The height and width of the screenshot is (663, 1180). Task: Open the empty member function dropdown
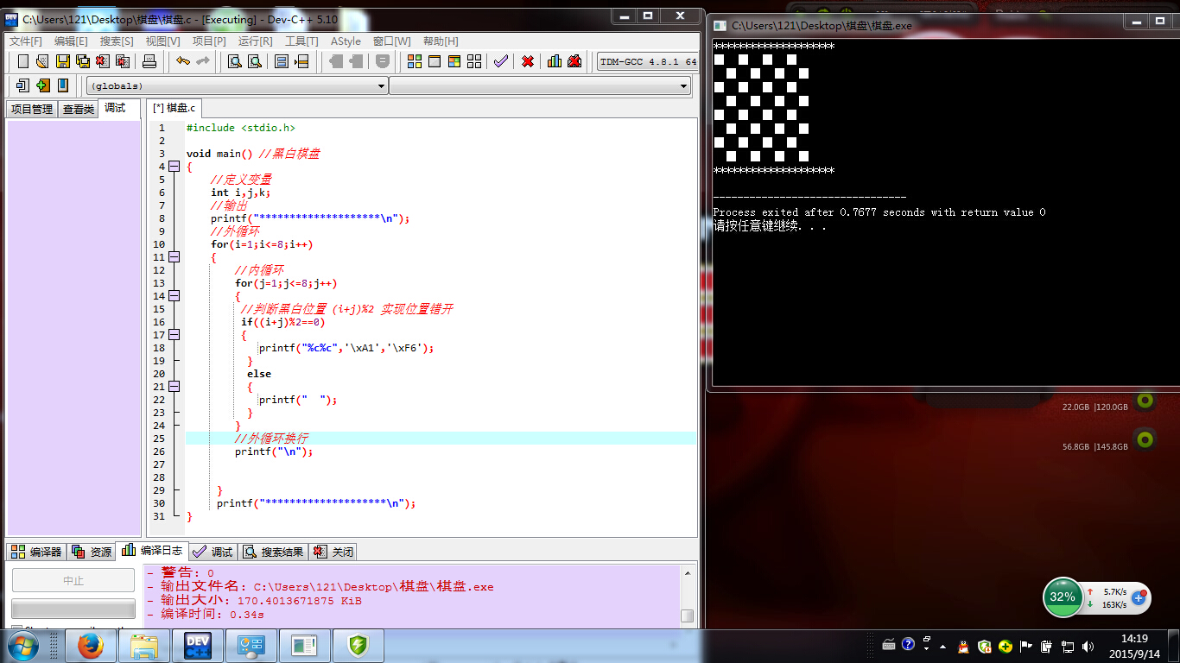540,85
